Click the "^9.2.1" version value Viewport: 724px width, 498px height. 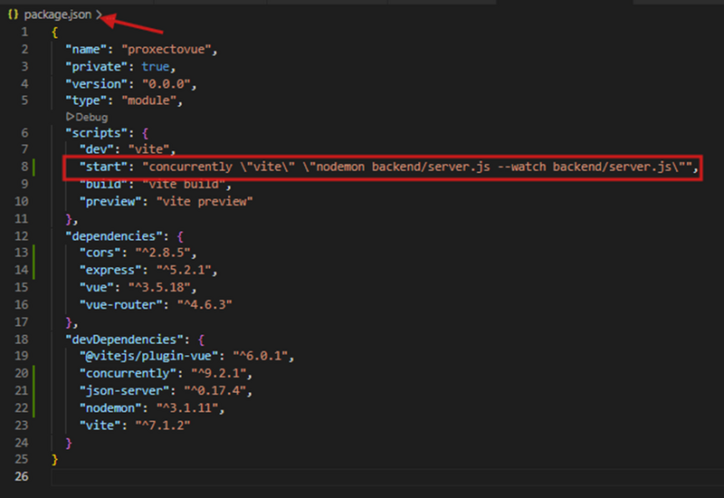(x=218, y=374)
